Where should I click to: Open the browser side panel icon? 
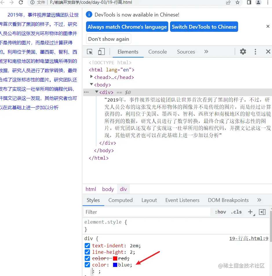tap(249, 3)
